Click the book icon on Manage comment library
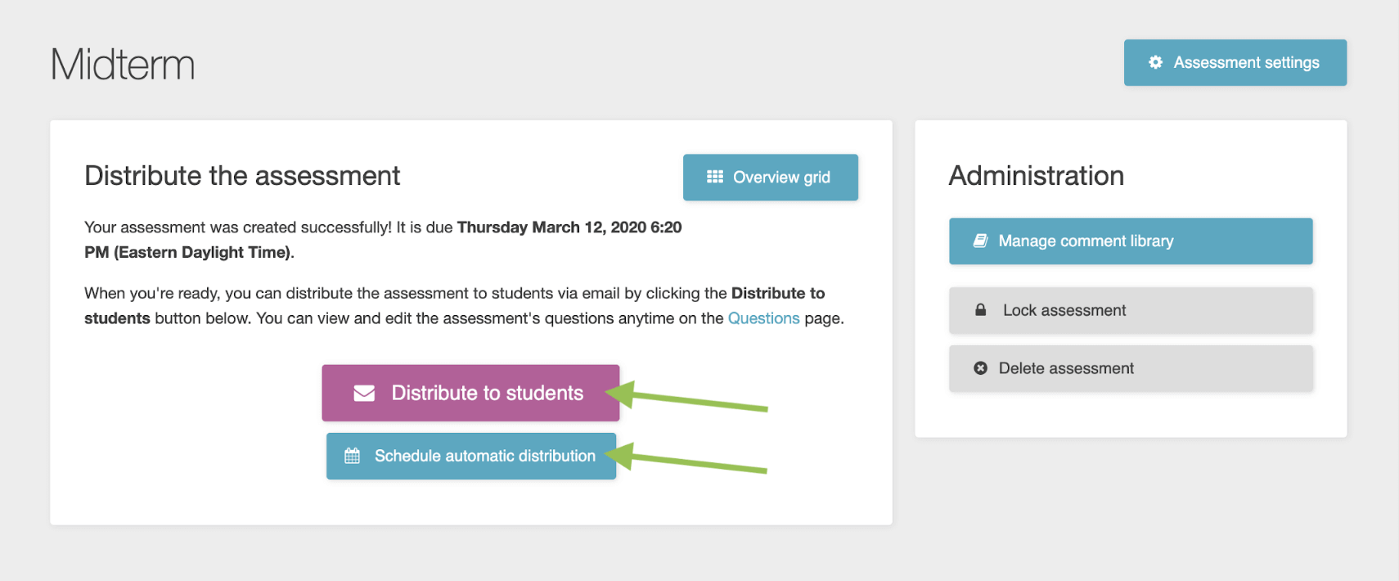Viewport: 1399px width, 581px height. [980, 241]
